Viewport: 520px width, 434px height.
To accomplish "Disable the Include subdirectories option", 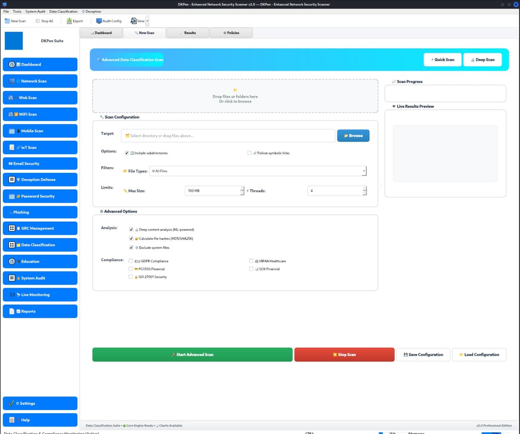I will (127, 153).
